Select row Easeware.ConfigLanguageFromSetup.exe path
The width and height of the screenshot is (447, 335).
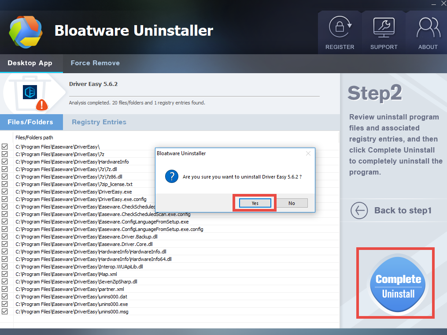[102, 222]
